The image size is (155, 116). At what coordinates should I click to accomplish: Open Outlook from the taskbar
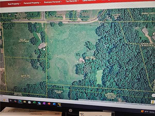[x=39, y=103]
